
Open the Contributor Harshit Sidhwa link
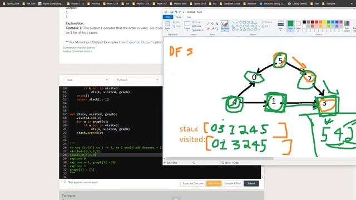79,48
